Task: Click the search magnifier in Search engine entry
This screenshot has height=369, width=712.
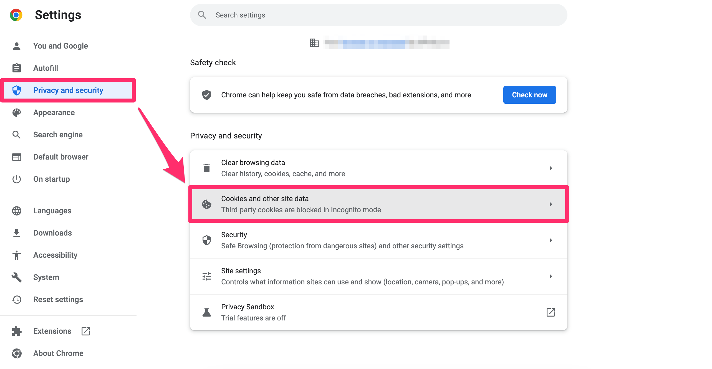Action: [17, 135]
